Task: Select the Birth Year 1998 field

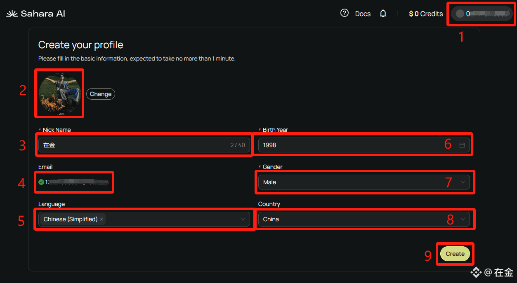Action: pyautogui.click(x=355, y=145)
